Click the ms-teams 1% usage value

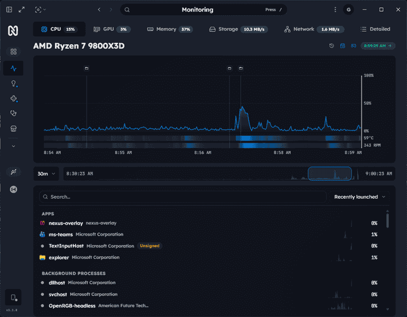(374, 235)
